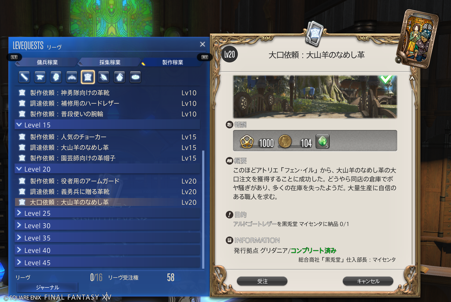The image size is (451, 302).
Task: Collapse the Level 15 section
Action: (x=107, y=125)
